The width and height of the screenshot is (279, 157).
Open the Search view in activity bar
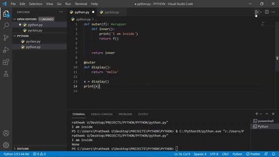coord(6,25)
